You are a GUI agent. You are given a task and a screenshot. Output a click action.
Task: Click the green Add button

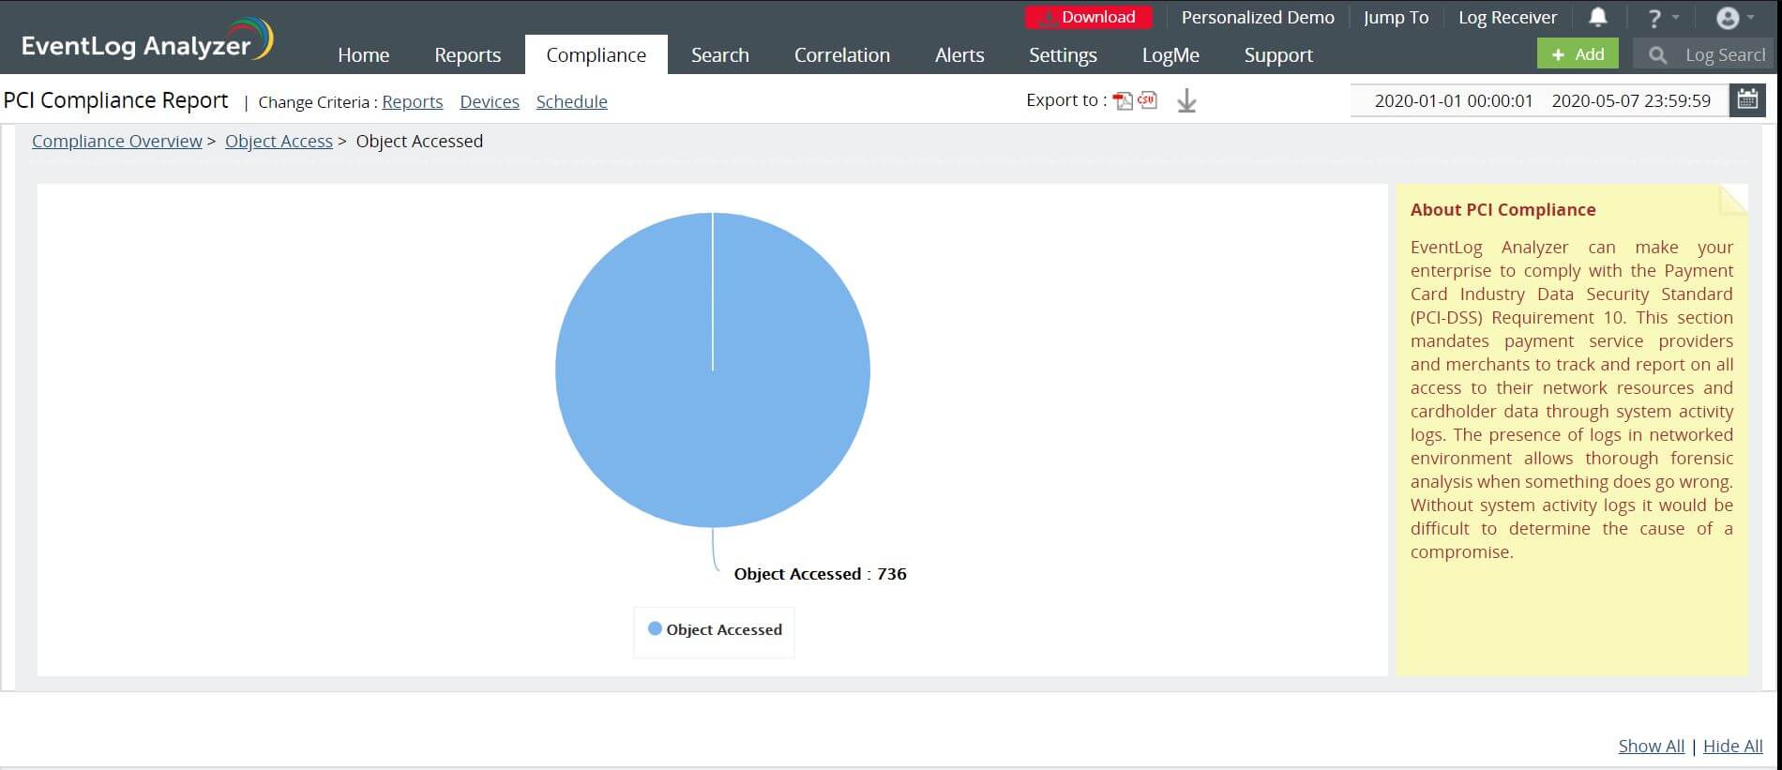click(1578, 54)
